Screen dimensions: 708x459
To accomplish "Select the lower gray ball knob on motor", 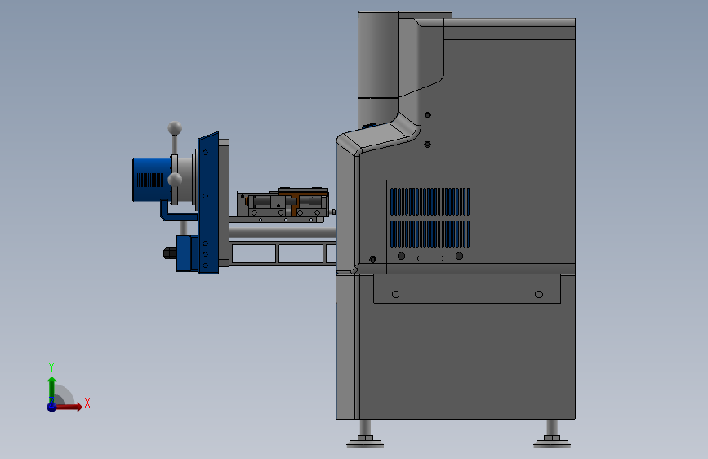I will point(175,180).
